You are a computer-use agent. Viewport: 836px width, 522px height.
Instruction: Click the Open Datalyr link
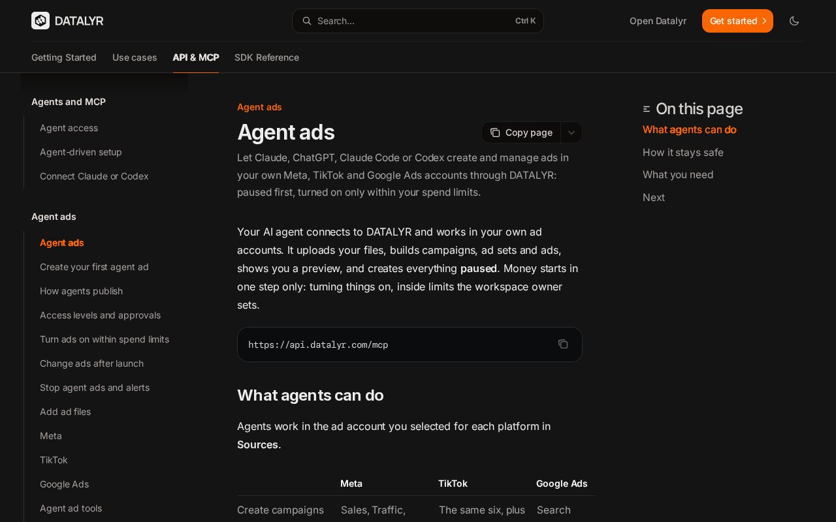coord(658,21)
